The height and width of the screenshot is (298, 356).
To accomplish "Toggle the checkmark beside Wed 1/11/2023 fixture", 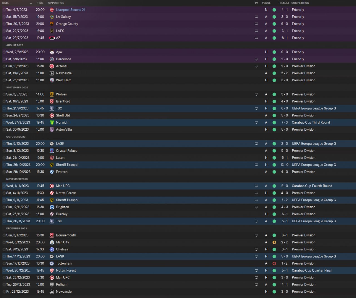I will click(4, 186).
